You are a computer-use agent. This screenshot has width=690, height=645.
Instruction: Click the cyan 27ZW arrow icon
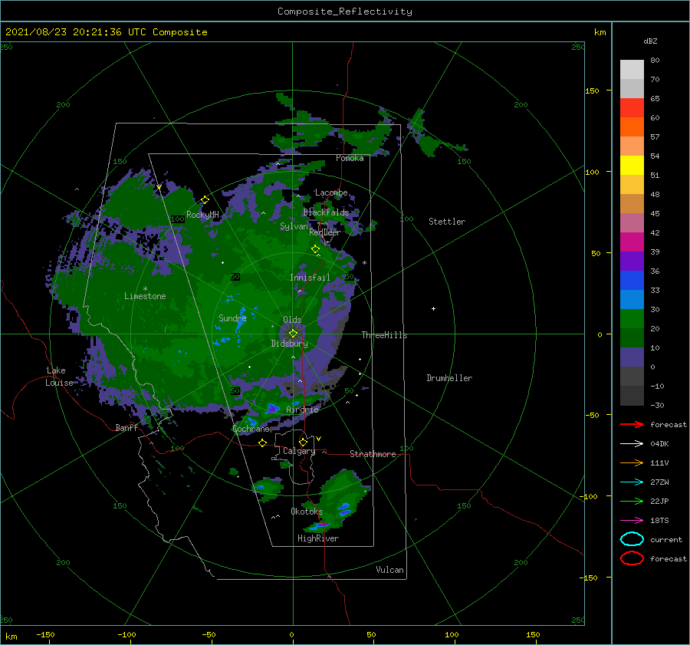pyautogui.click(x=632, y=482)
